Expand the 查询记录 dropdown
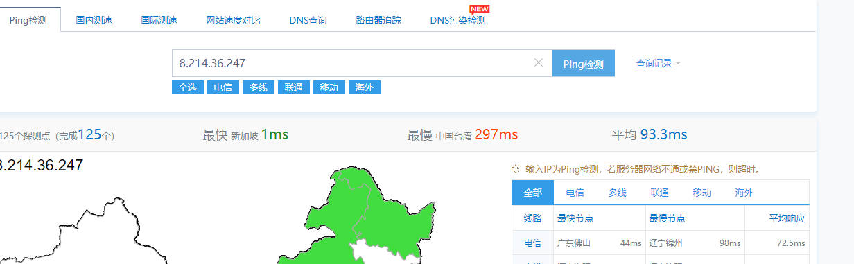 (x=659, y=63)
